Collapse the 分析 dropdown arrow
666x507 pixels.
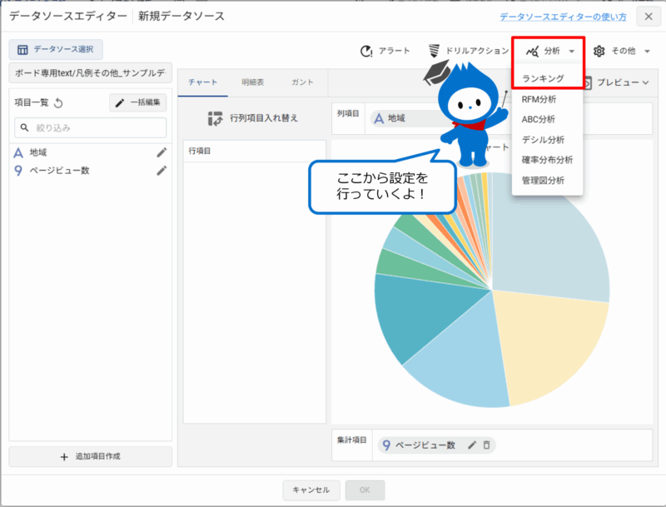pos(570,51)
